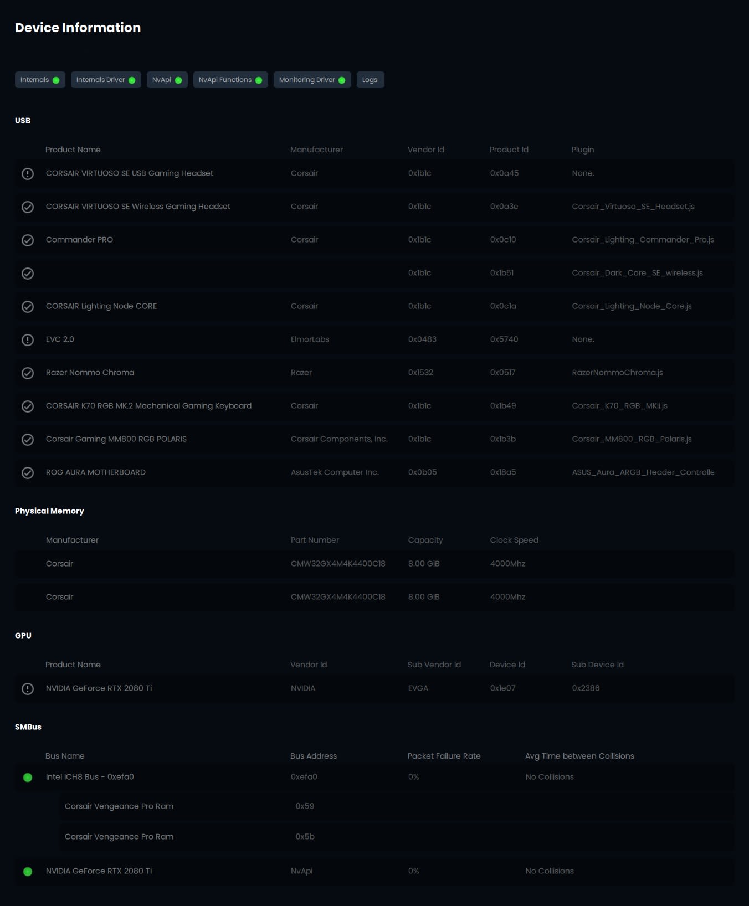The width and height of the screenshot is (749, 906).
Task: Click the NvApi bus address cell
Action: tap(301, 871)
